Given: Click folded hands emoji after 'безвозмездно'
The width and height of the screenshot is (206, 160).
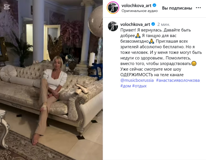Looking at the screenshot, I should 152,41.
